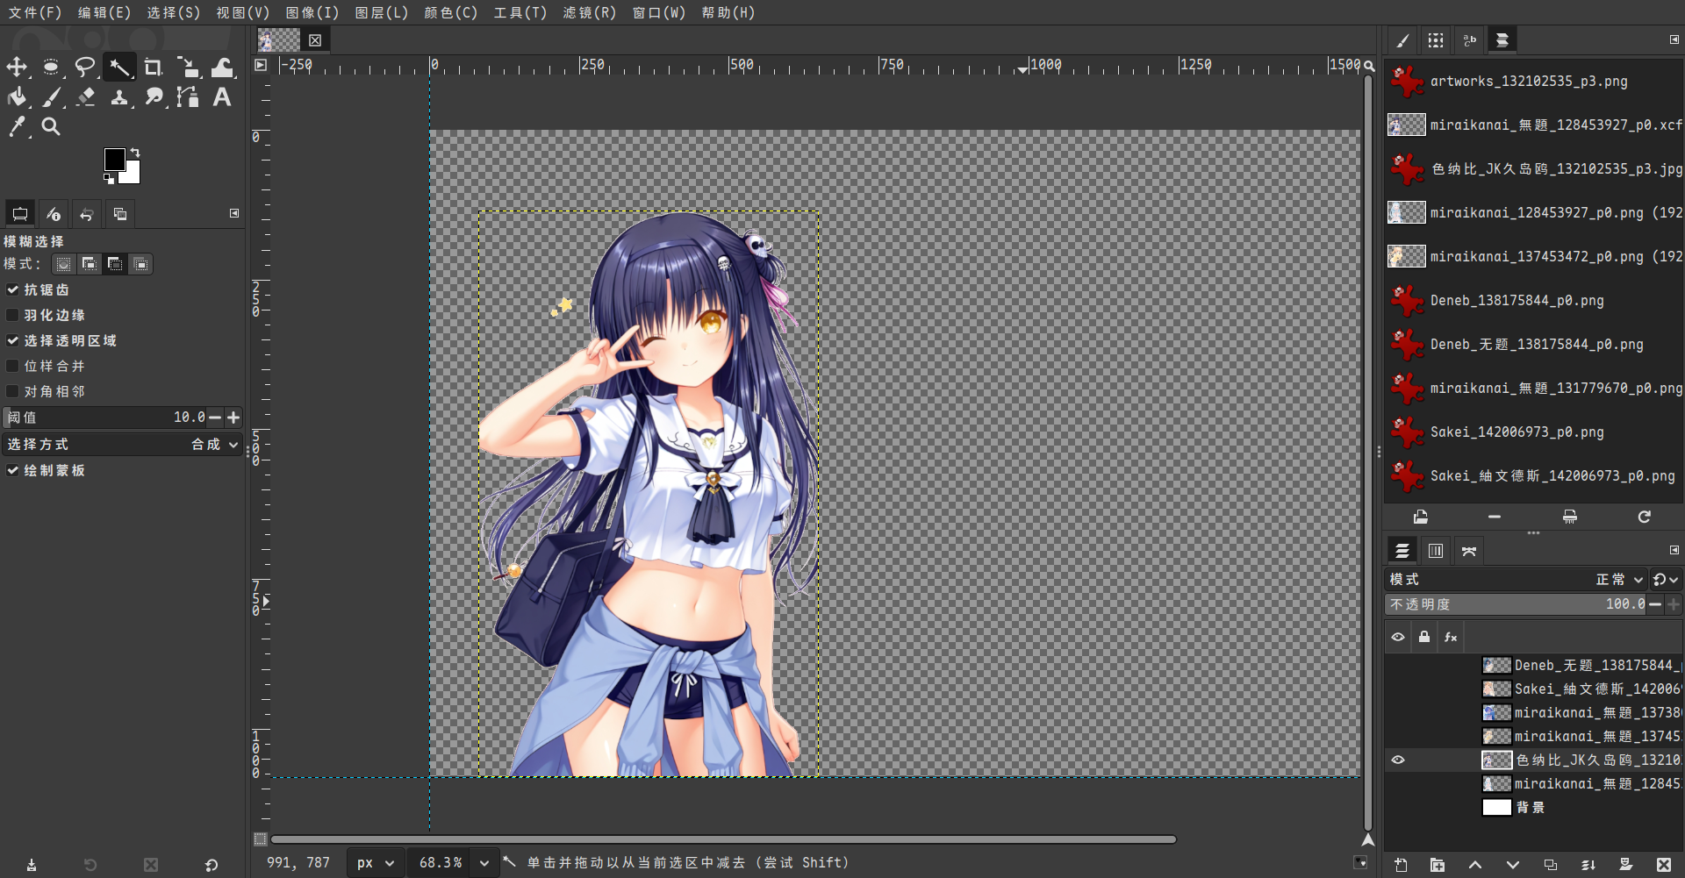Select the 背景 layer
1685x878 pixels.
point(1534,808)
